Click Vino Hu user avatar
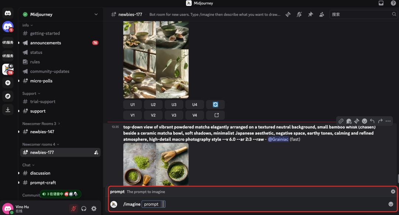Viewport: 399px width, 215px height. click(x=8, y=209)
